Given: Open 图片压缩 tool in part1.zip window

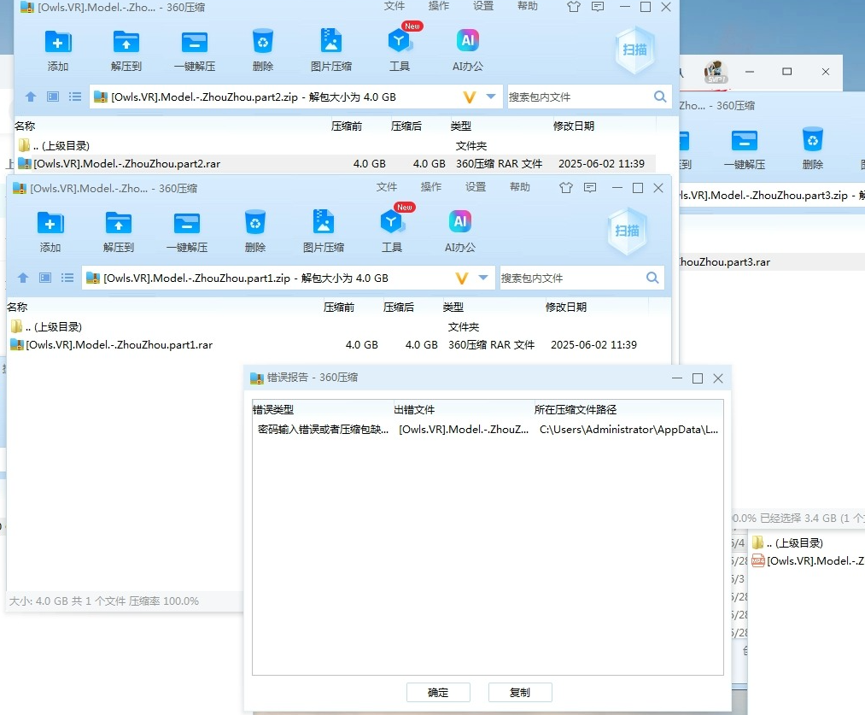Looking at the screenshot, I should click(x=323, y=224).
